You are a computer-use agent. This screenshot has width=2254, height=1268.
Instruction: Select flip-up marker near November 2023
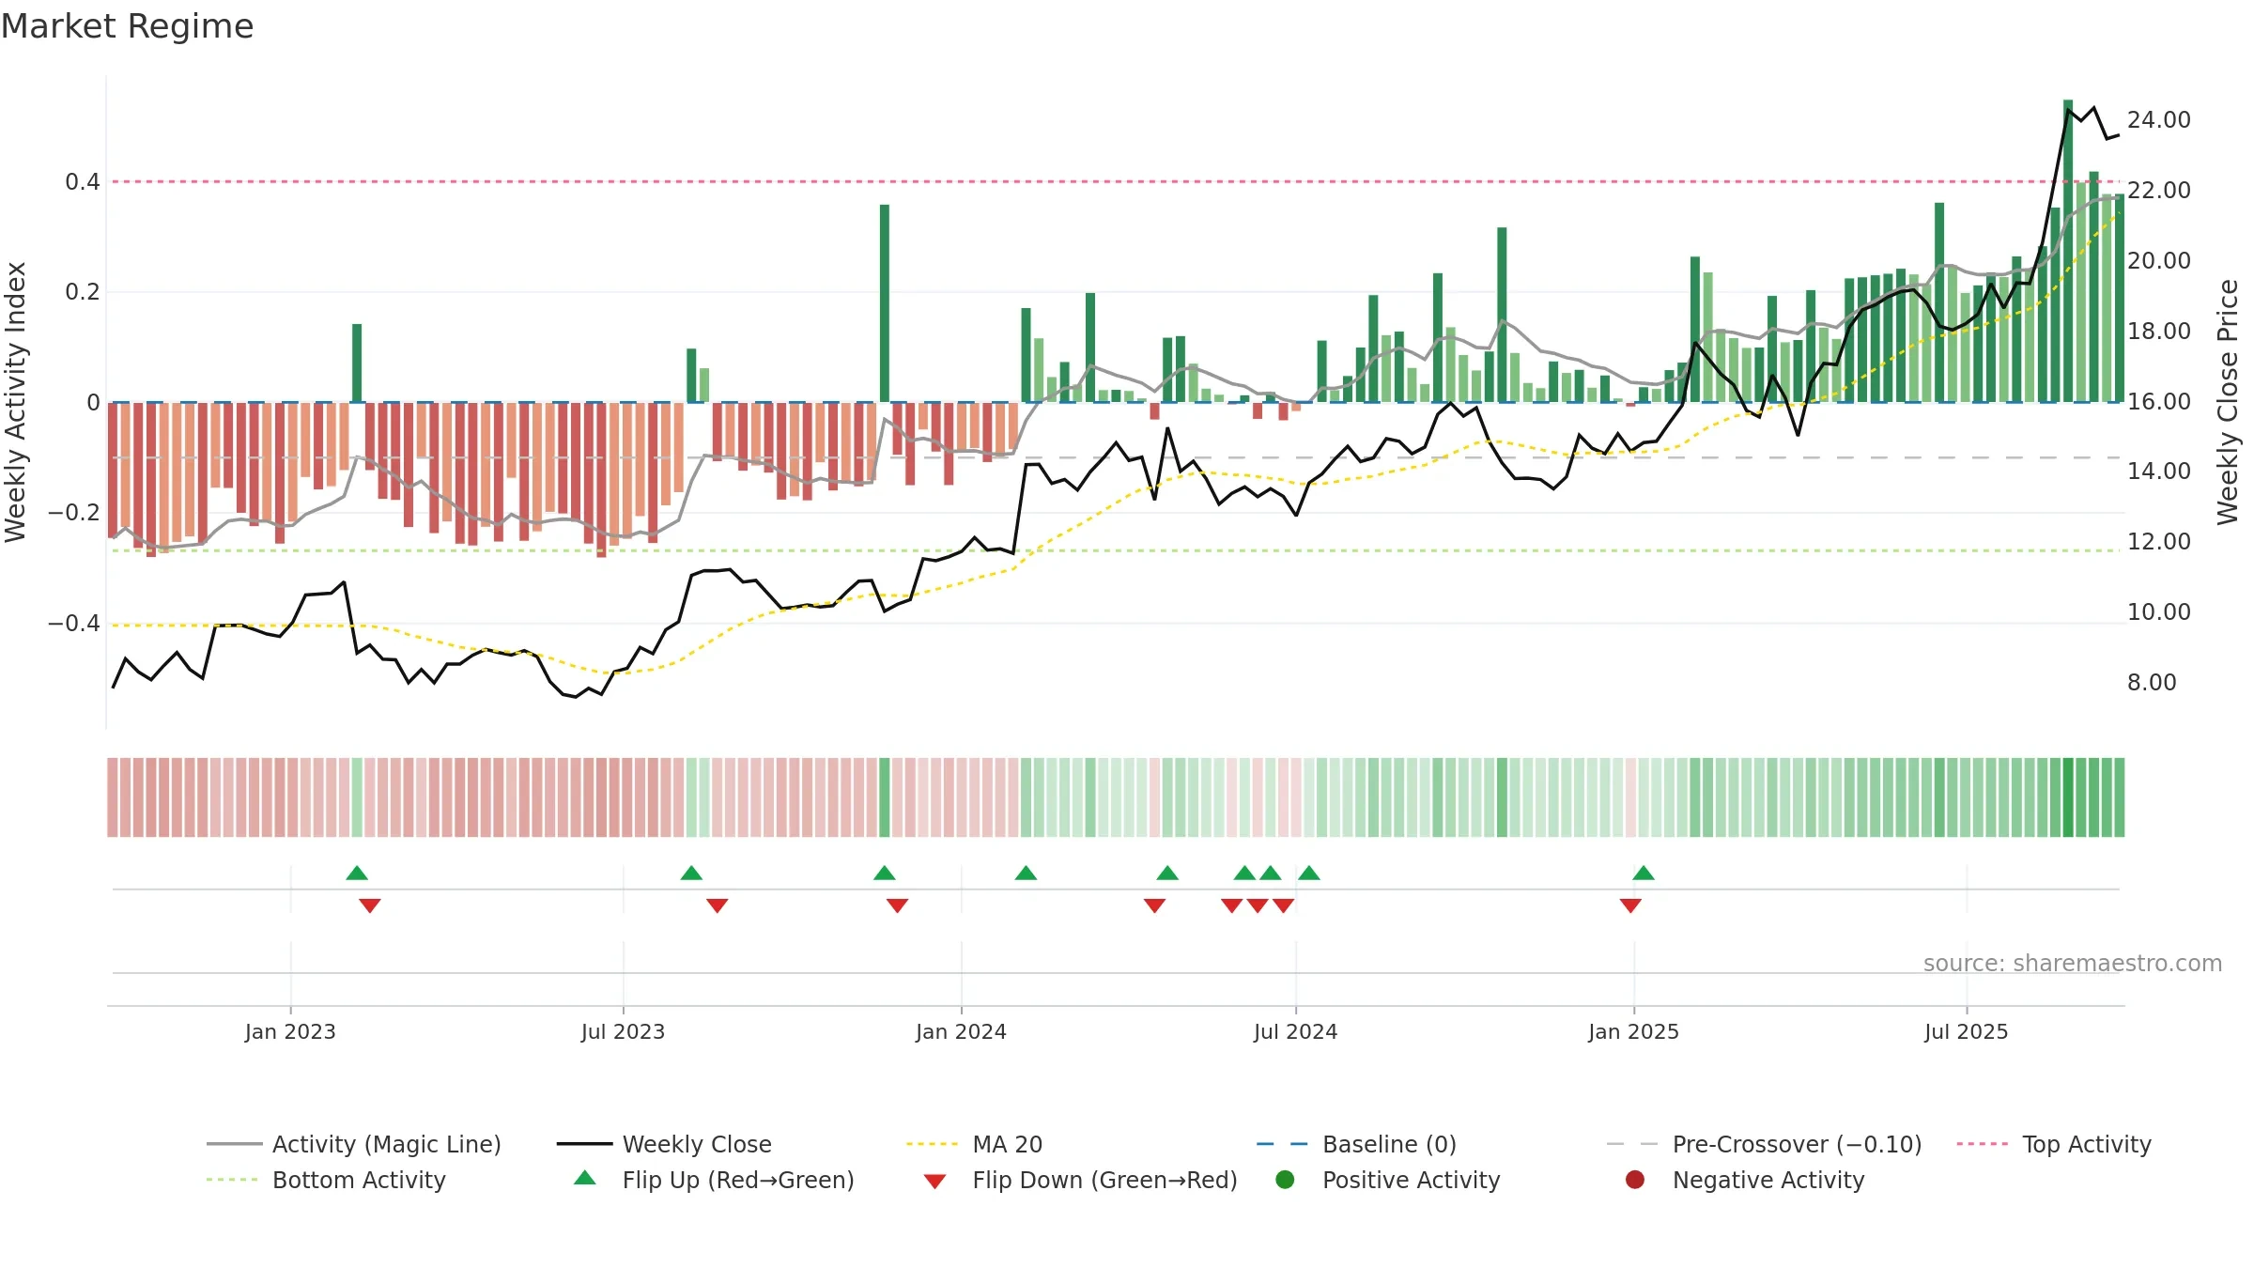[x=885, y=874]
